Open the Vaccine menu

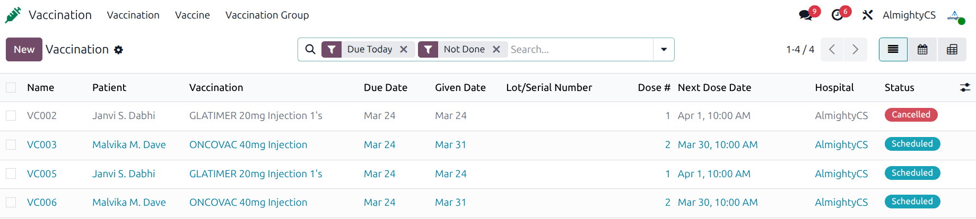[193, 15]
